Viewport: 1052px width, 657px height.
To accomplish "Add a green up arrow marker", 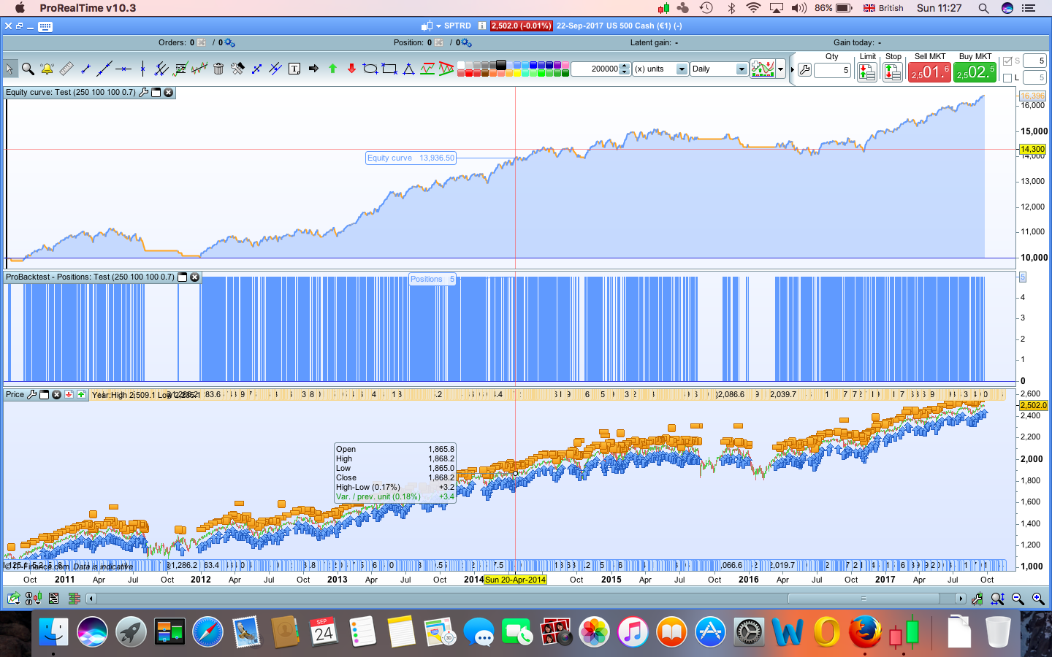I will (x=332, y=69).
